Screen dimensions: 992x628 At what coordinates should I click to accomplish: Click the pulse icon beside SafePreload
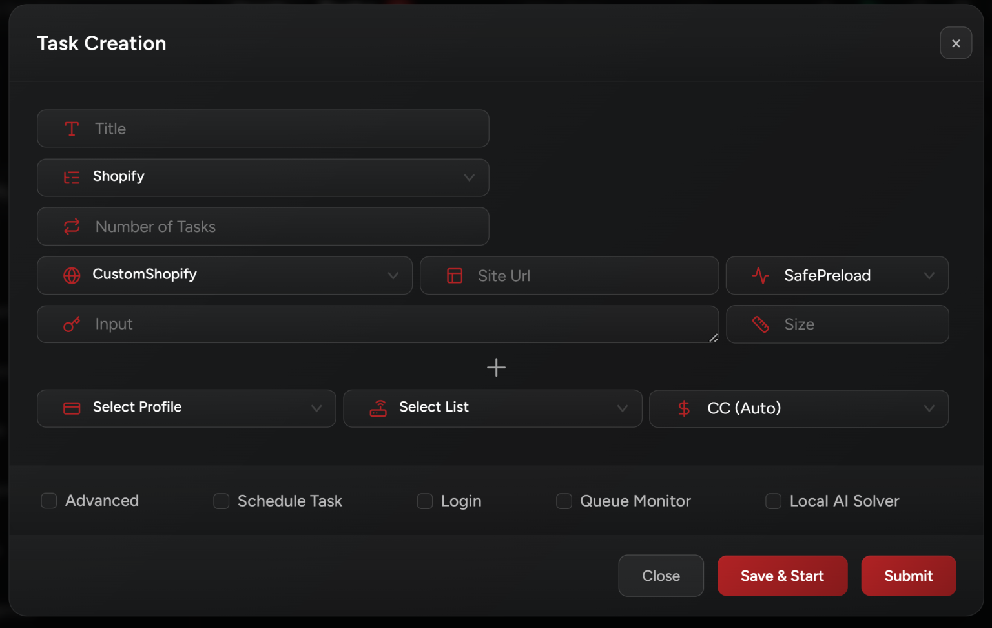761,276
